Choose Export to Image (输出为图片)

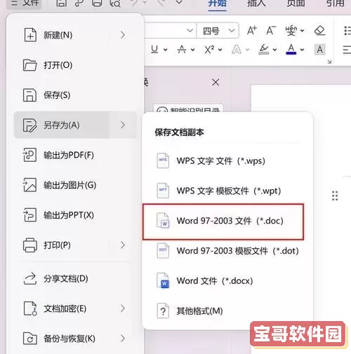[75, 185]
